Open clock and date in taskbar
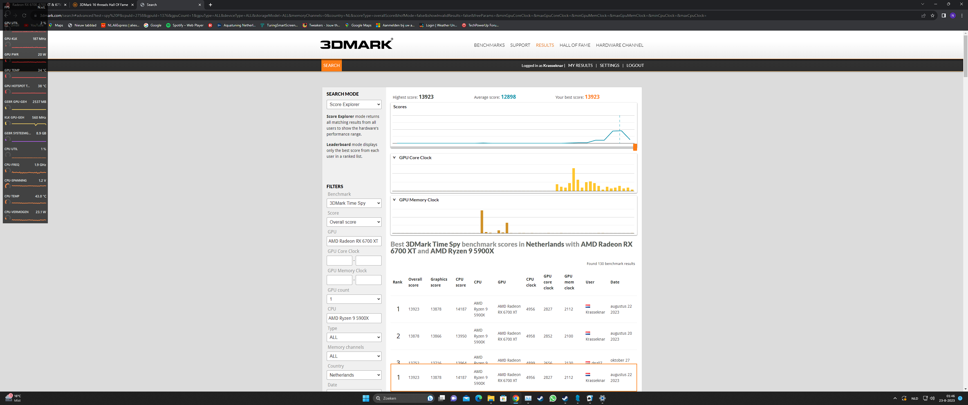Screen dimensions: 968x405 947,398
